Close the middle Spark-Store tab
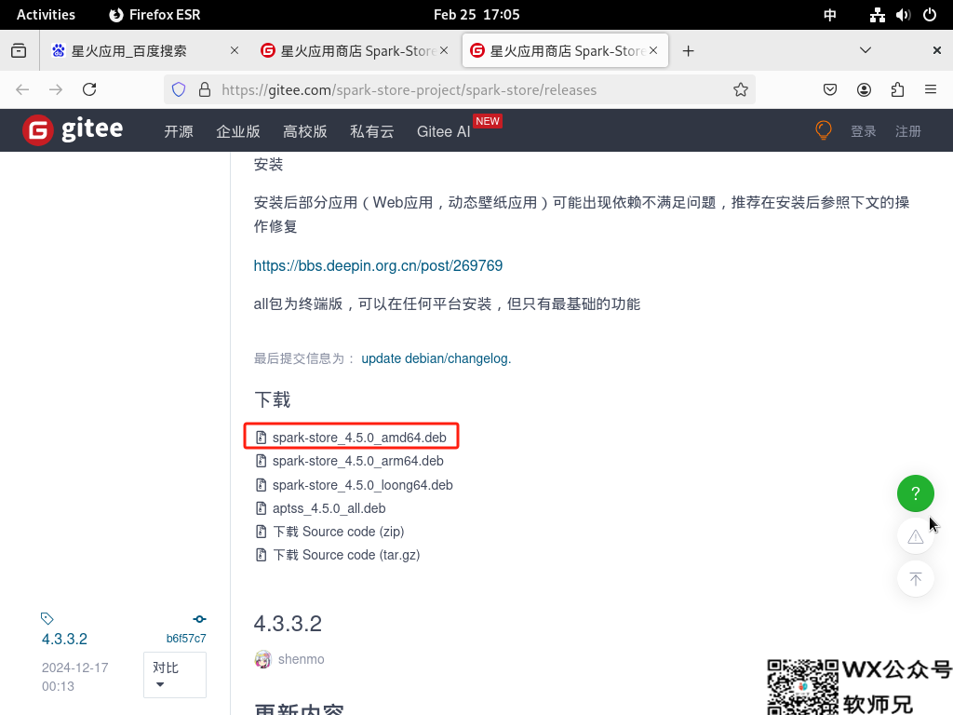The image size is (953, 715). click(x=444, y=50)
